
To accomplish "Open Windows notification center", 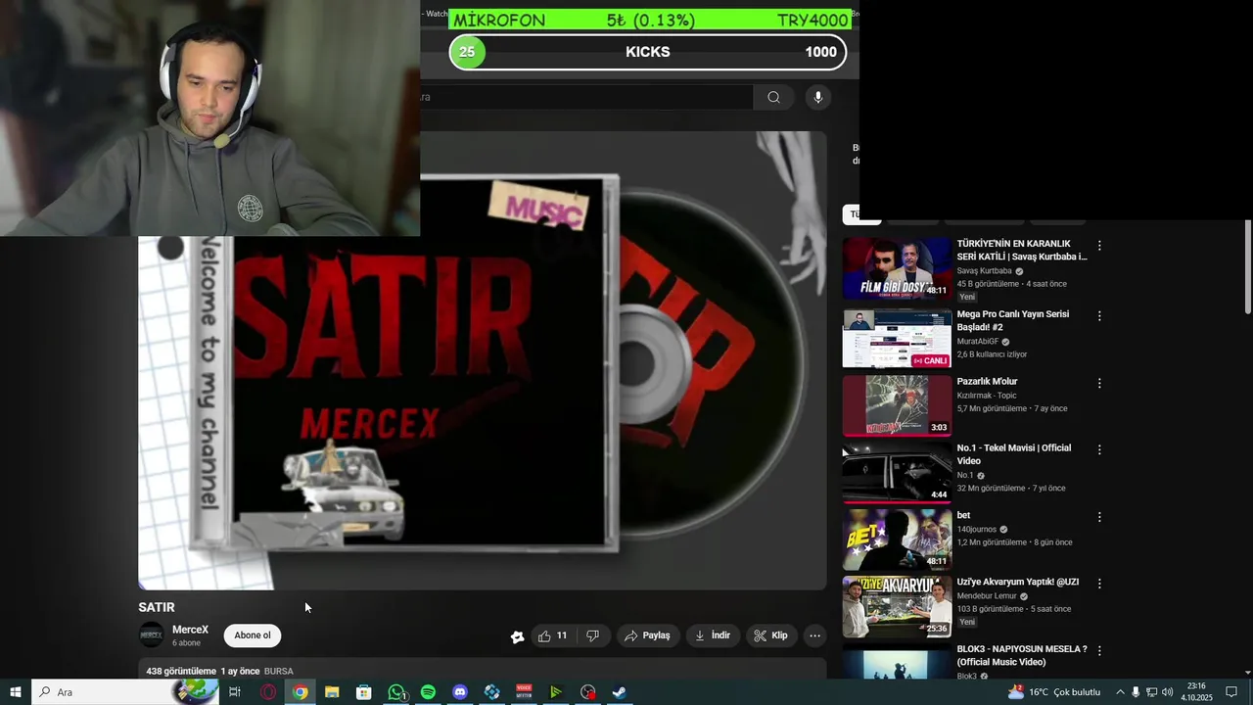I will [x=1231, y=692].
